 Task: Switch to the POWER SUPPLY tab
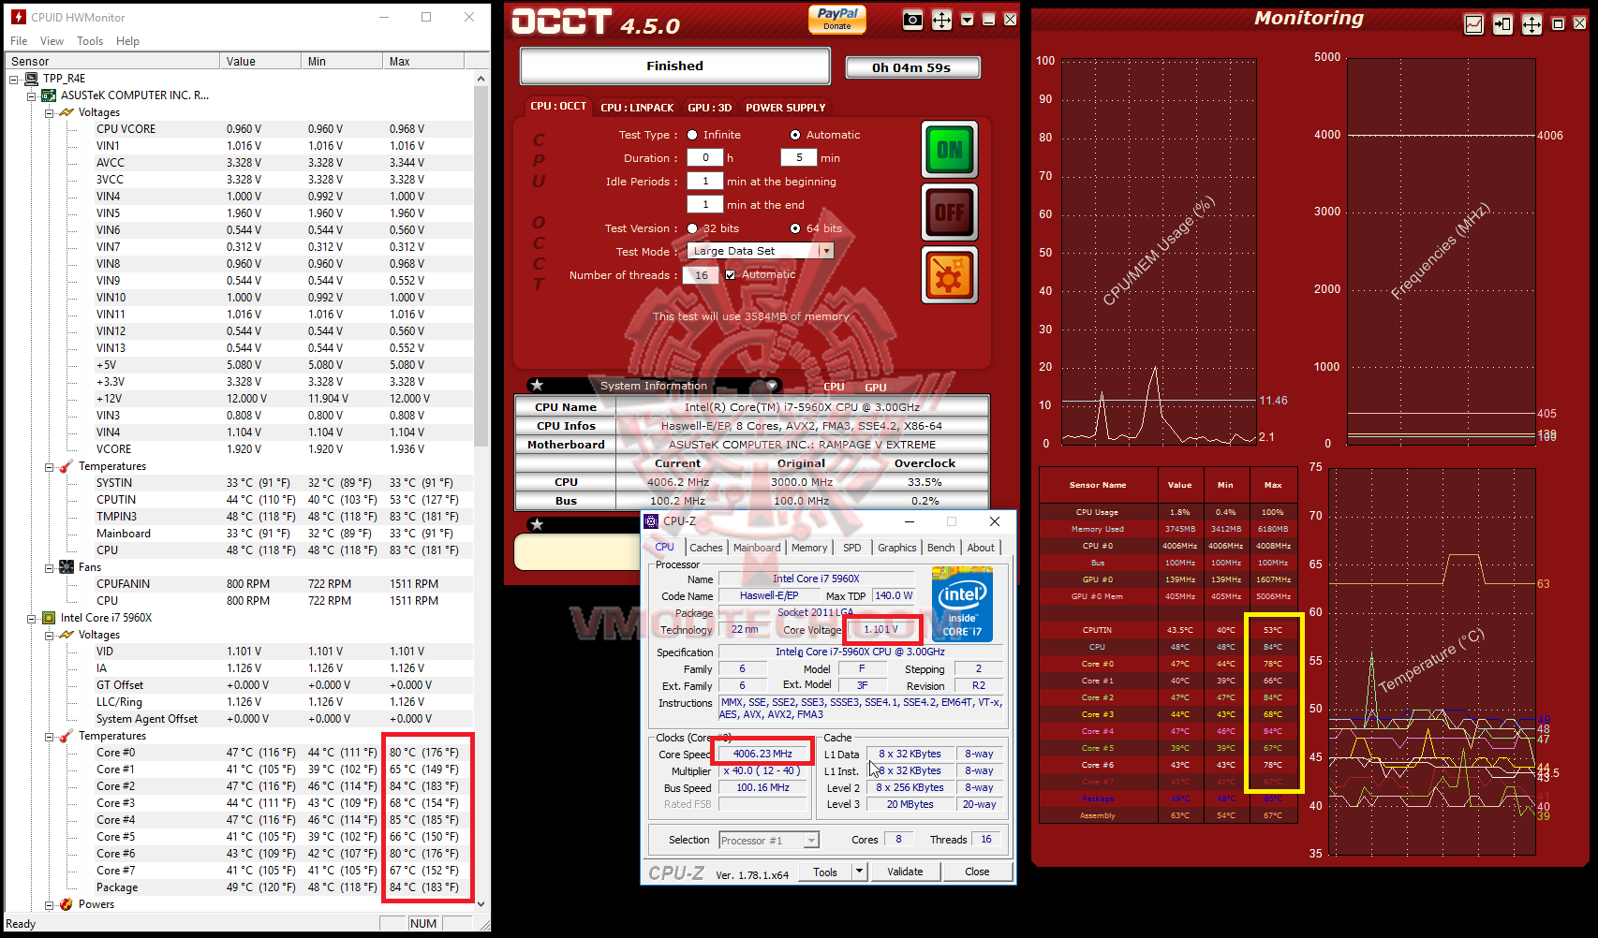(x=786, y=108)
